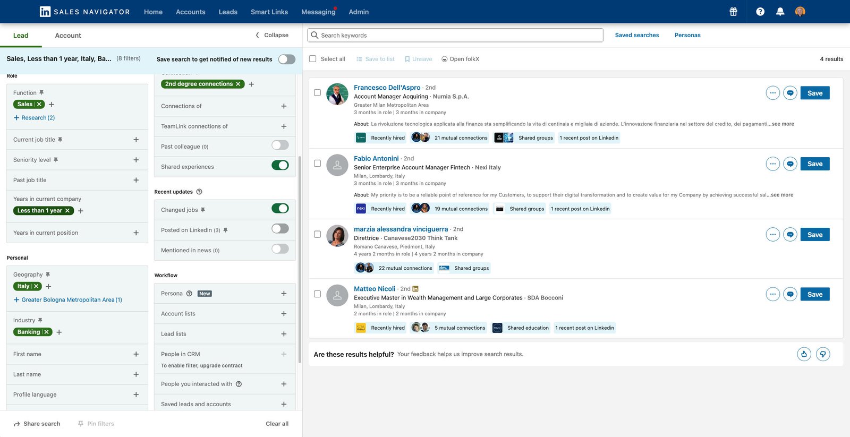Collapse the filters panel
This screenshot has height=437, width=850.
[272, 35]
